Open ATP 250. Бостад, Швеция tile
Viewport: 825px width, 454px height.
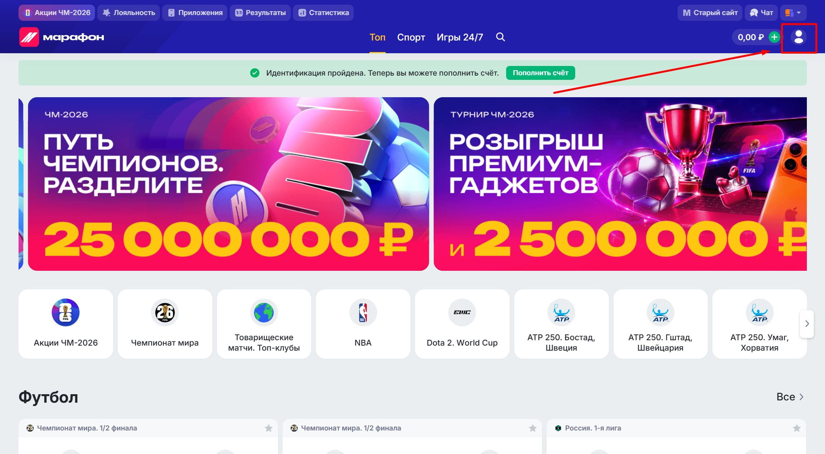(x=561, y=324)
